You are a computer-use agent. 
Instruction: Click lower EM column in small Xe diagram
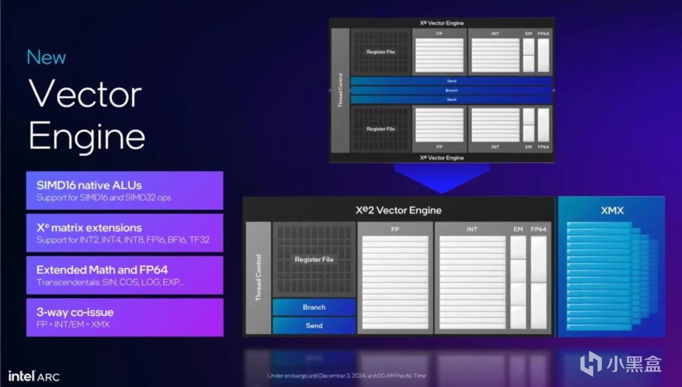(x=529, y=128)
